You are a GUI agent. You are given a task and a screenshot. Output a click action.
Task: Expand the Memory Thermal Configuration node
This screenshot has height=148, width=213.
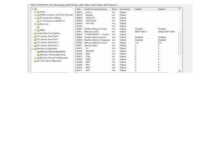pos(35,58)
